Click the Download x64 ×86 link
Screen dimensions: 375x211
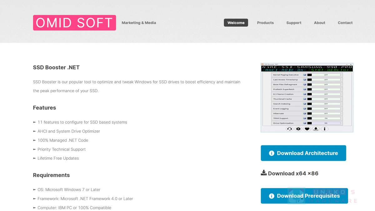click(x=290, y=173)
